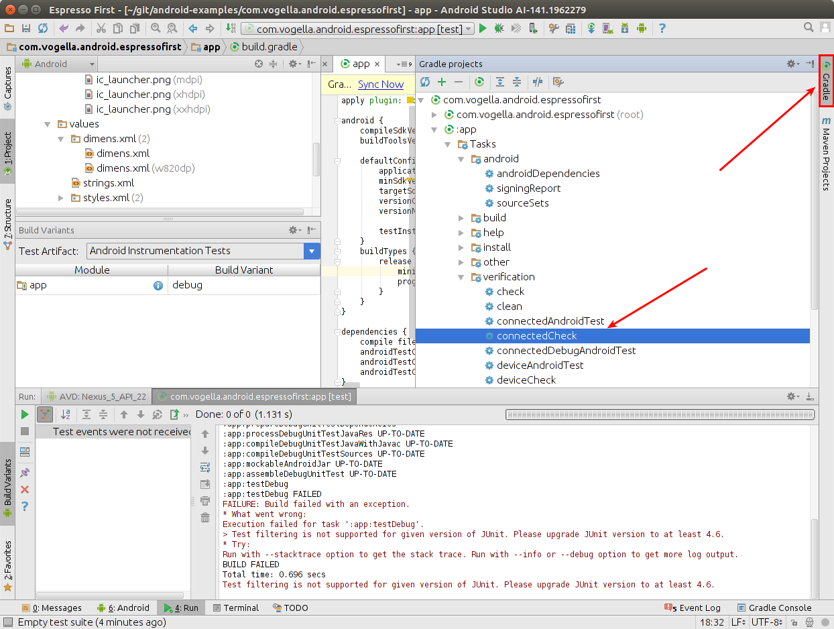Open the Gradle Console button

pos(774,608)
